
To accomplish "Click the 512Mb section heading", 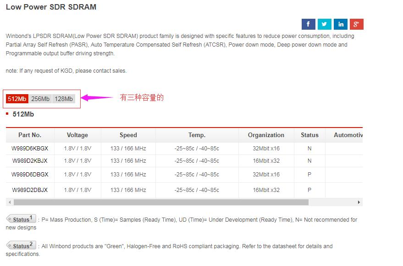I will click(23, 114).
